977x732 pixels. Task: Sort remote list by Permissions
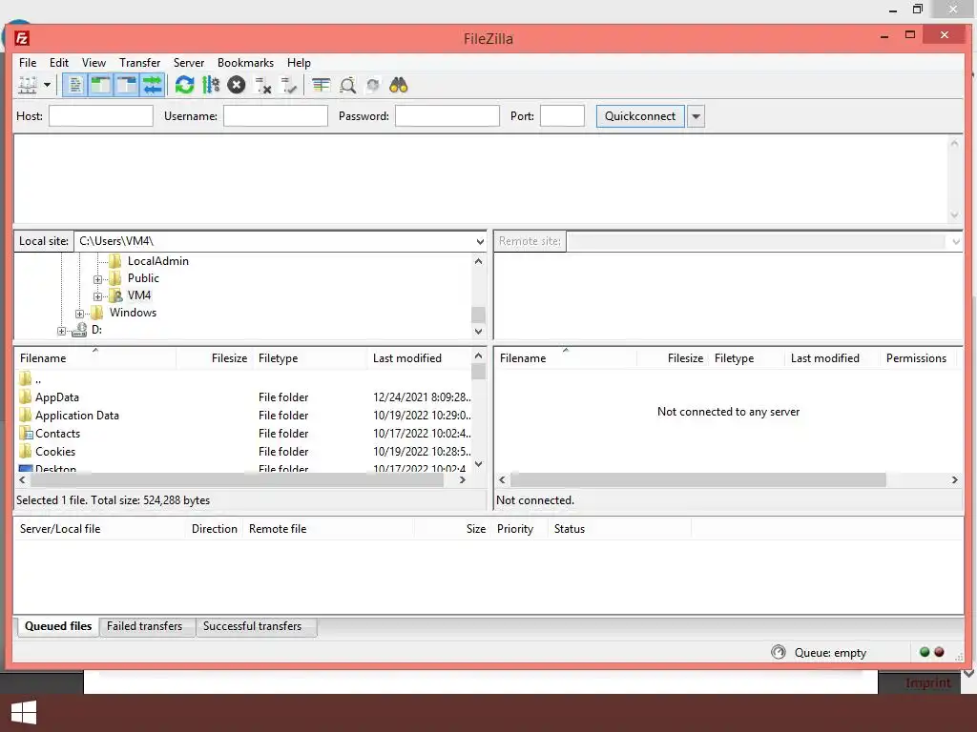point(916,358)
